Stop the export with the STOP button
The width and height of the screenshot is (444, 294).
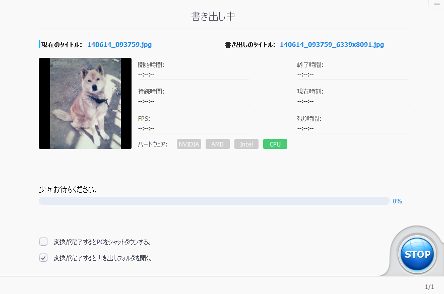pos(417,254)
